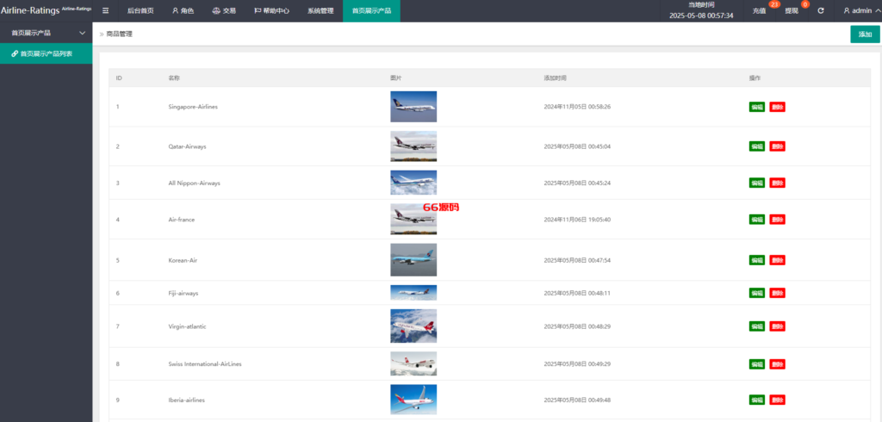
Task: Delete the Virgin-atlantic row
Action: [x=778, y=326]
